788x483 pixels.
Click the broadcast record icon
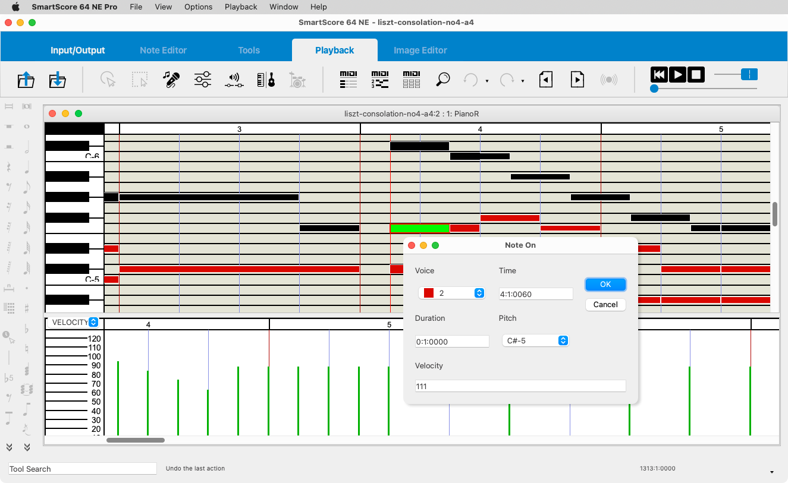(609, 79)
